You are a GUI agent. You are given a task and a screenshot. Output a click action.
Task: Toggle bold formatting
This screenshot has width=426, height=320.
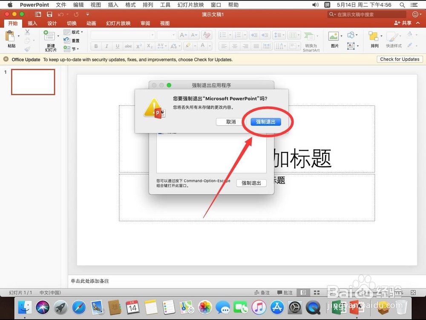(x=96, y=46)
